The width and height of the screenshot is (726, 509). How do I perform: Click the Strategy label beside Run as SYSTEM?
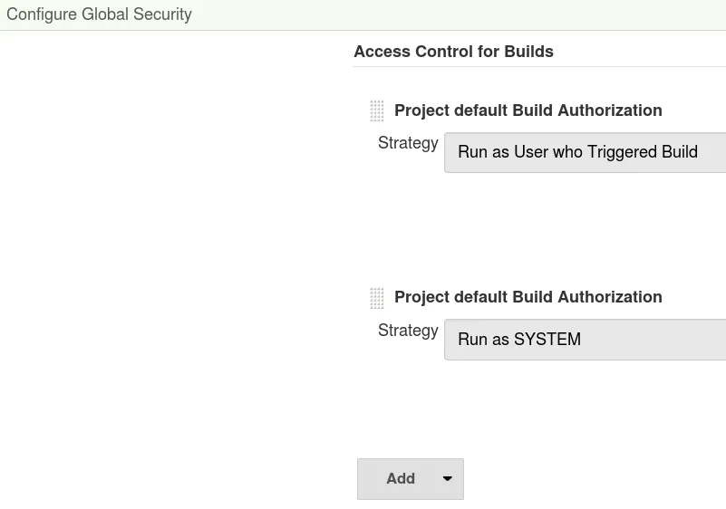[408, 331]
